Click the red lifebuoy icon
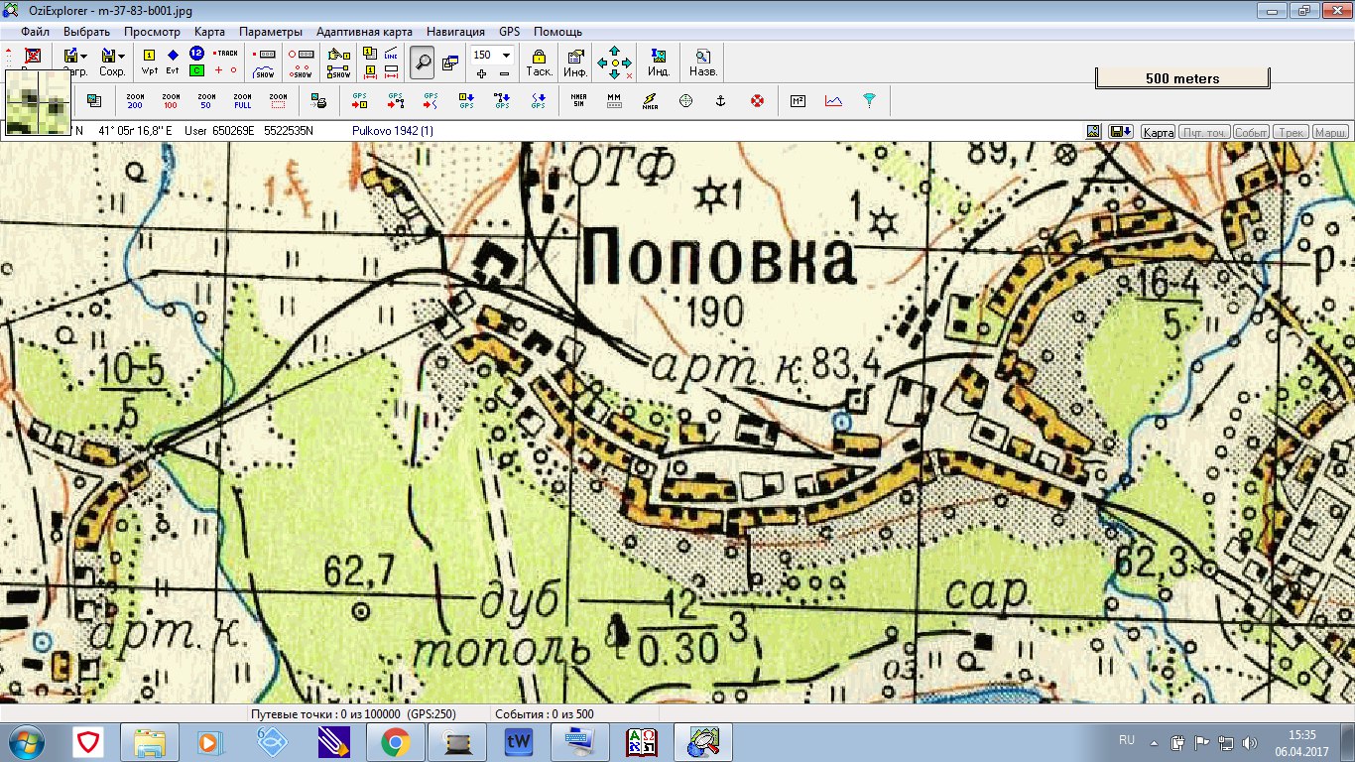Viewport: 1355px width, 762px height. click(x=757, y=100)
